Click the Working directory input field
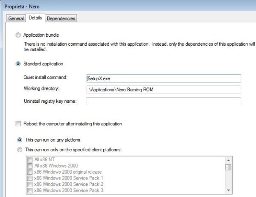This screenshot has height=197, width=256. click(163, 90)
